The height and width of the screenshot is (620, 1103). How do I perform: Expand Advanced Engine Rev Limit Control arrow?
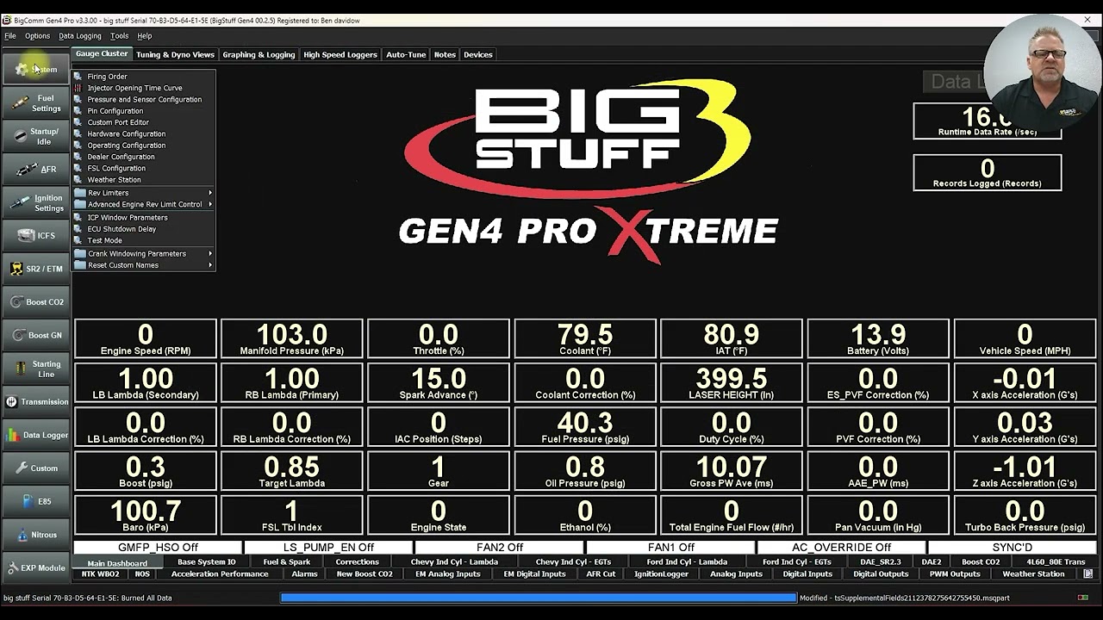tap(209, 204)
